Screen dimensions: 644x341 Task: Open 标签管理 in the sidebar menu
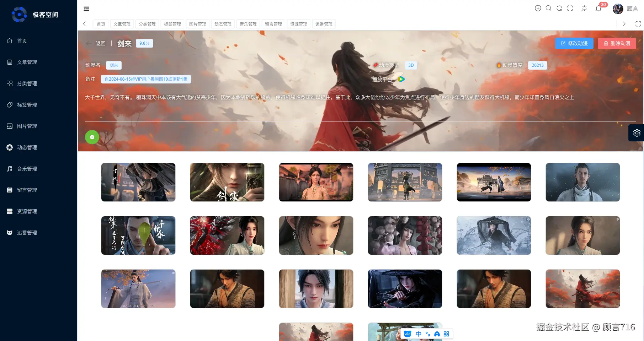click(27, 105)
